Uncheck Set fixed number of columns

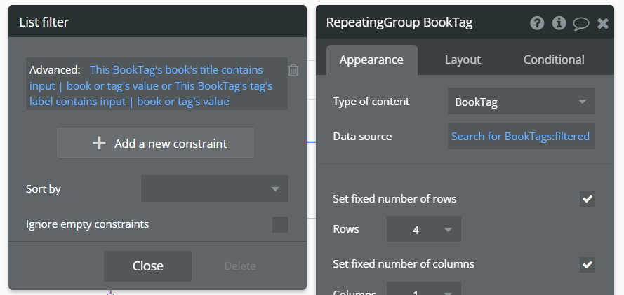pyautogui.click(x=588, y=265)
